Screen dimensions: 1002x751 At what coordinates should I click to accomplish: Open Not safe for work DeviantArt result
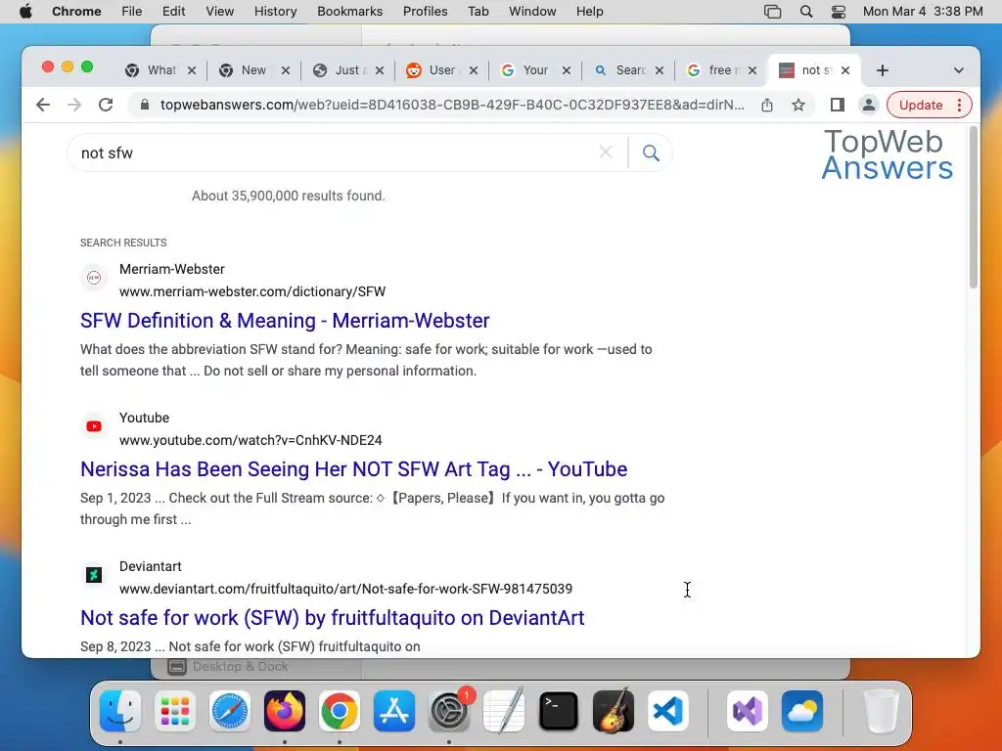pyautogui.click(x=333, y=618)
